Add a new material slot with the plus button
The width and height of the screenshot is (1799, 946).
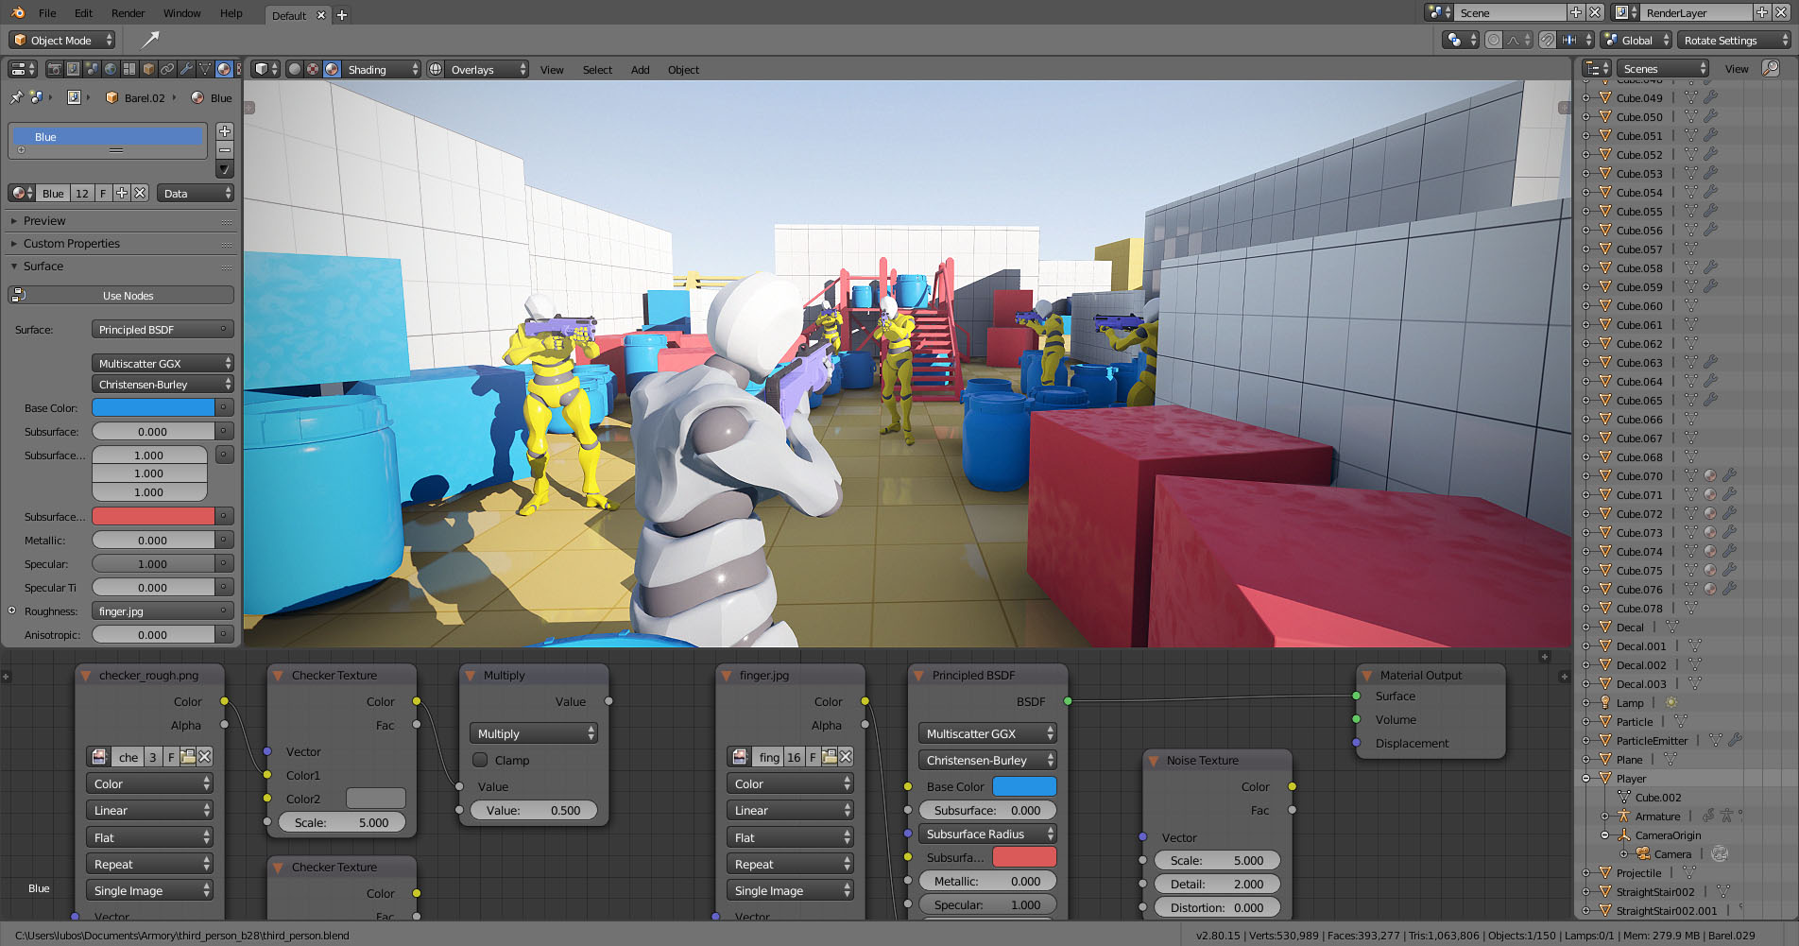coord(224,131)
